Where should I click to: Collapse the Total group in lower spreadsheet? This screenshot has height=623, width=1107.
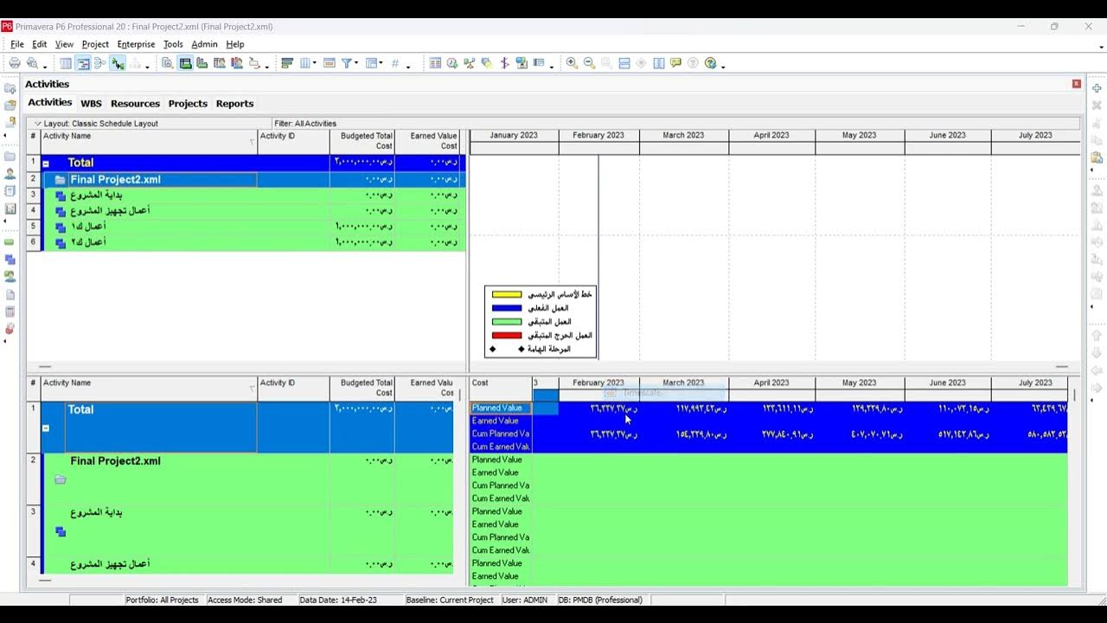coord(46,427)
